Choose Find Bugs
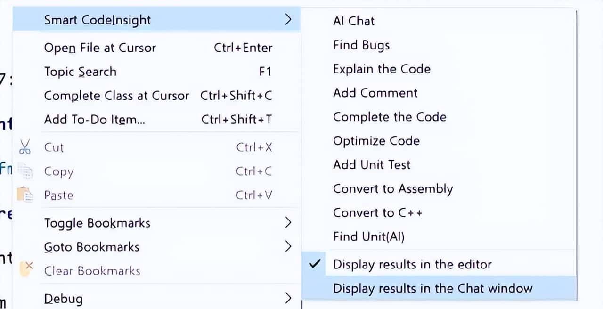 pyautogui.click(x=361, y=45)
